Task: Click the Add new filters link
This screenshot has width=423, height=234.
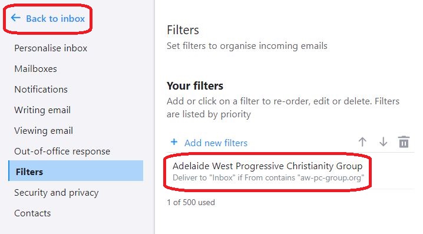Action: tap(216, 143)
